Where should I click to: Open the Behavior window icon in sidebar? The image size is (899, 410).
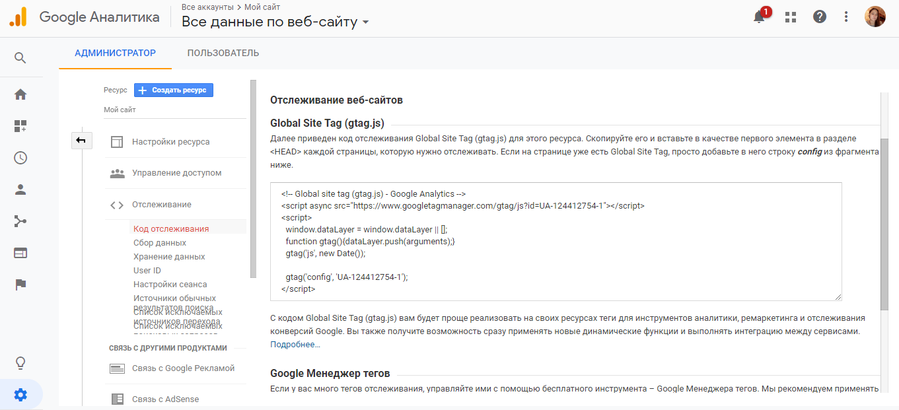[20, 253]
